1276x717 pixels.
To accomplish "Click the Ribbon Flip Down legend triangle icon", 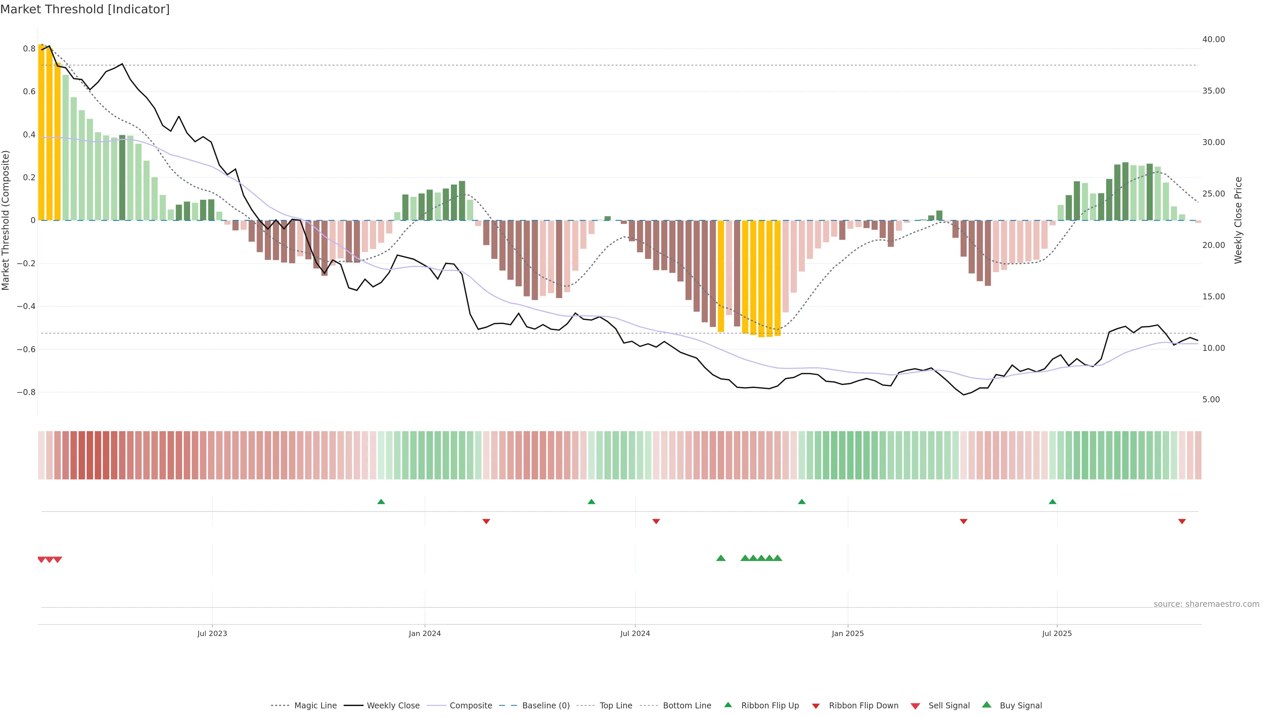I will coord(815,706).
